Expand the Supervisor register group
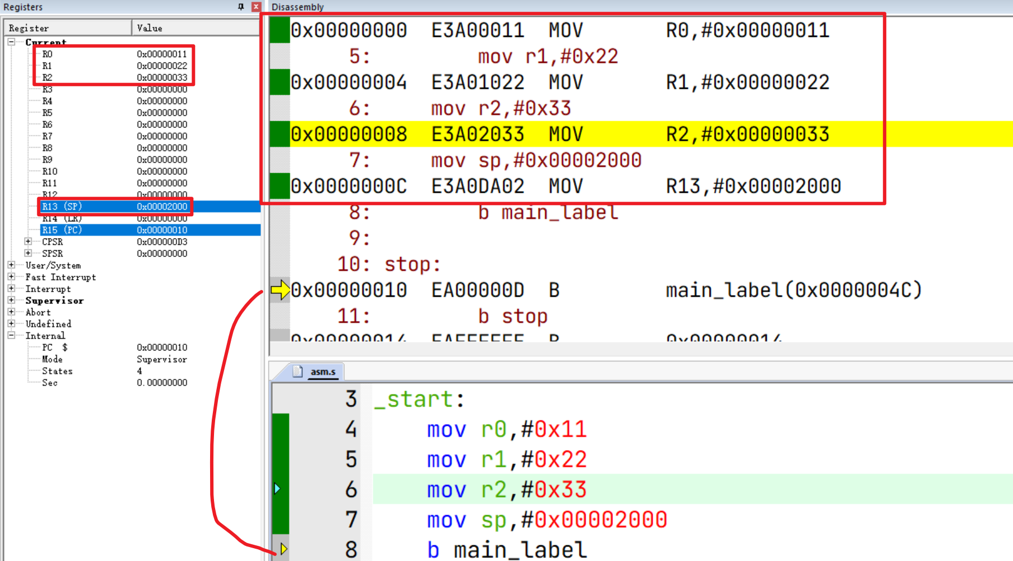 point(11,300)
